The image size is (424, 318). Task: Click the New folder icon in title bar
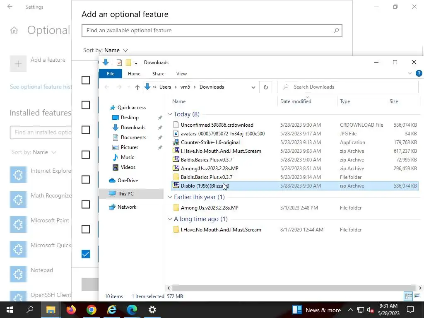(128, 63)
